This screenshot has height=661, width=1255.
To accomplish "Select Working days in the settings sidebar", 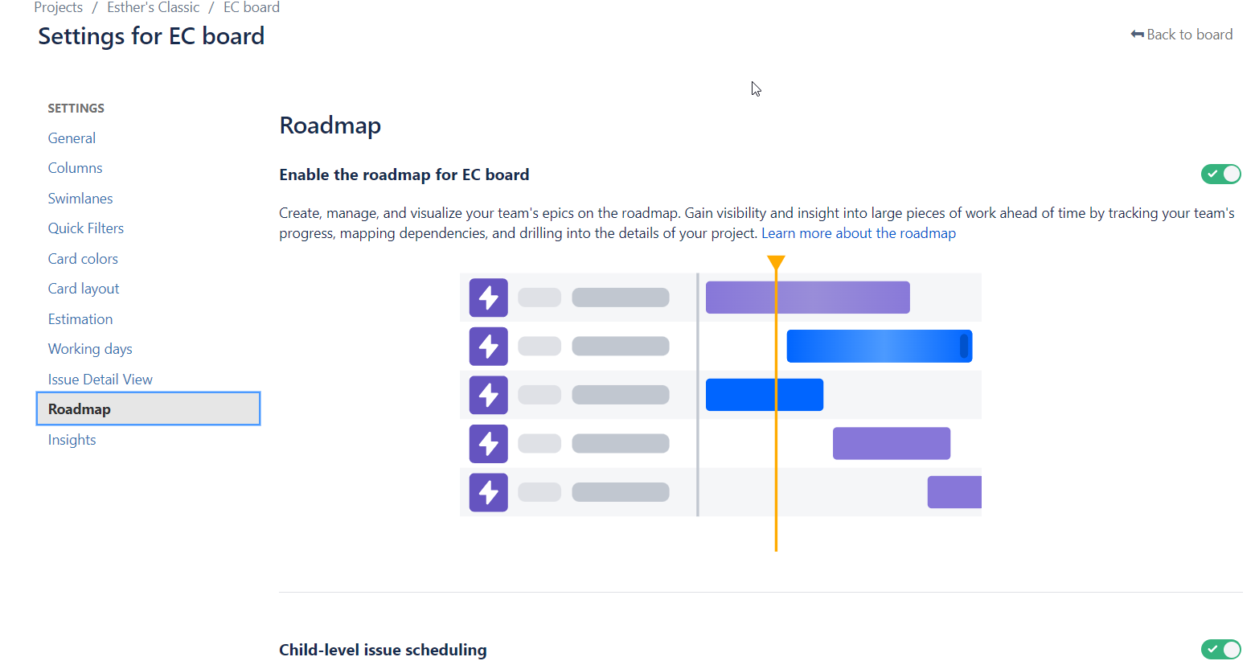I will tap(89, 348).
